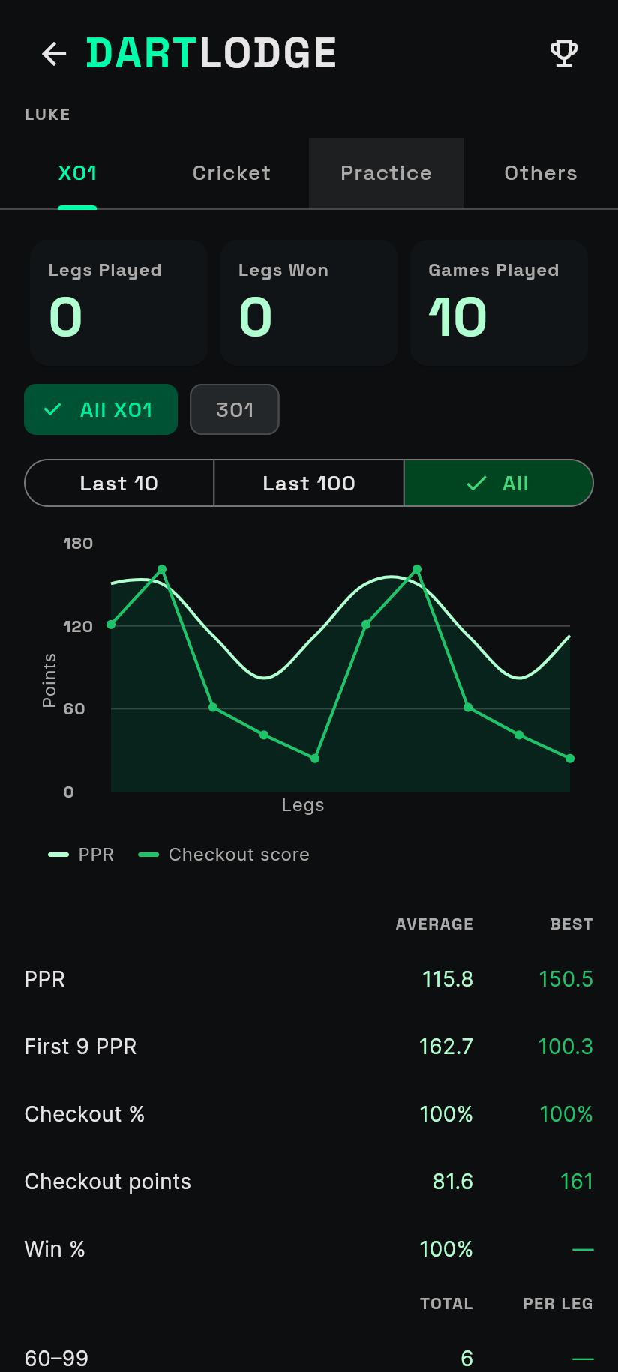This screenshot has width=618, height=1372.
Task: Switch to the X01 tab
Action: (x=77, y=173)
